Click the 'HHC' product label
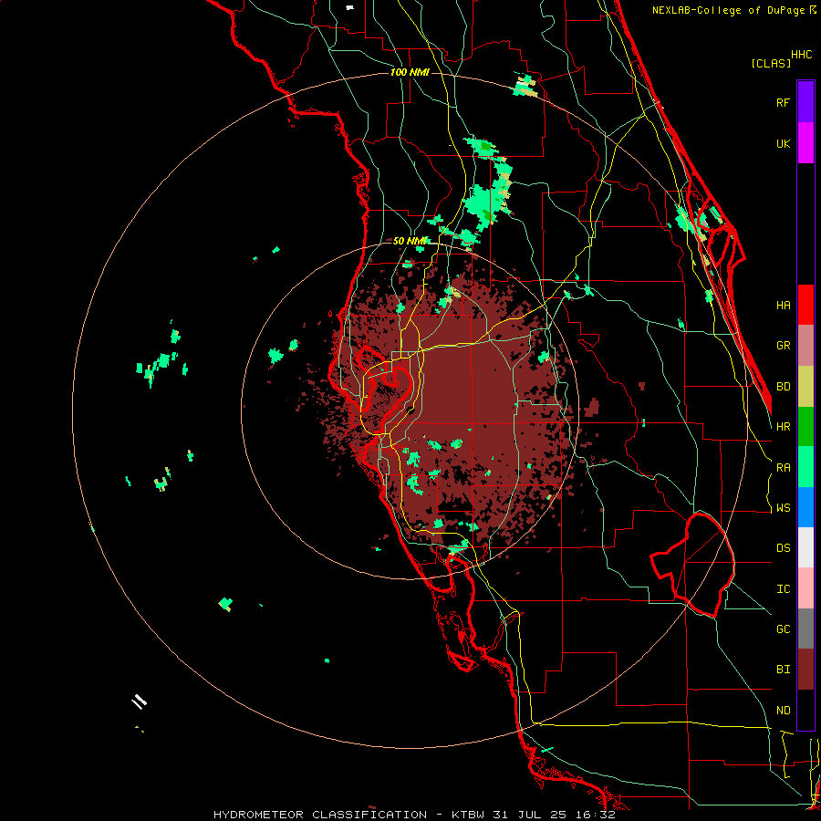 pyautogui.click(x=801, y=55)
